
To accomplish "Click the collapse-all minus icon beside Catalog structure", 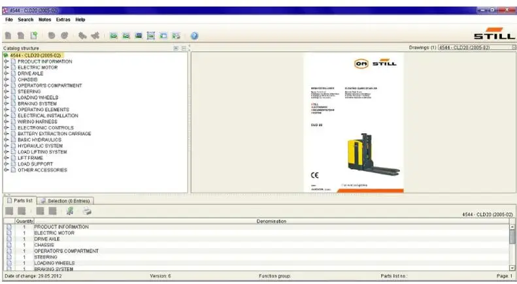I will click(x=184, y=48).
